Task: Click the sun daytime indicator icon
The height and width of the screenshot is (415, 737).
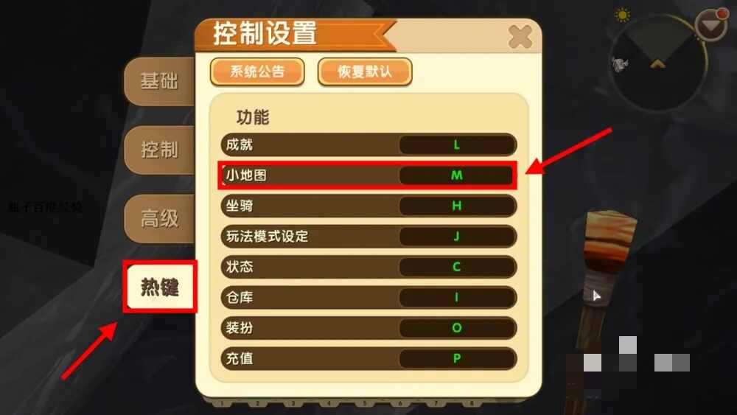Action: (622, 15)
